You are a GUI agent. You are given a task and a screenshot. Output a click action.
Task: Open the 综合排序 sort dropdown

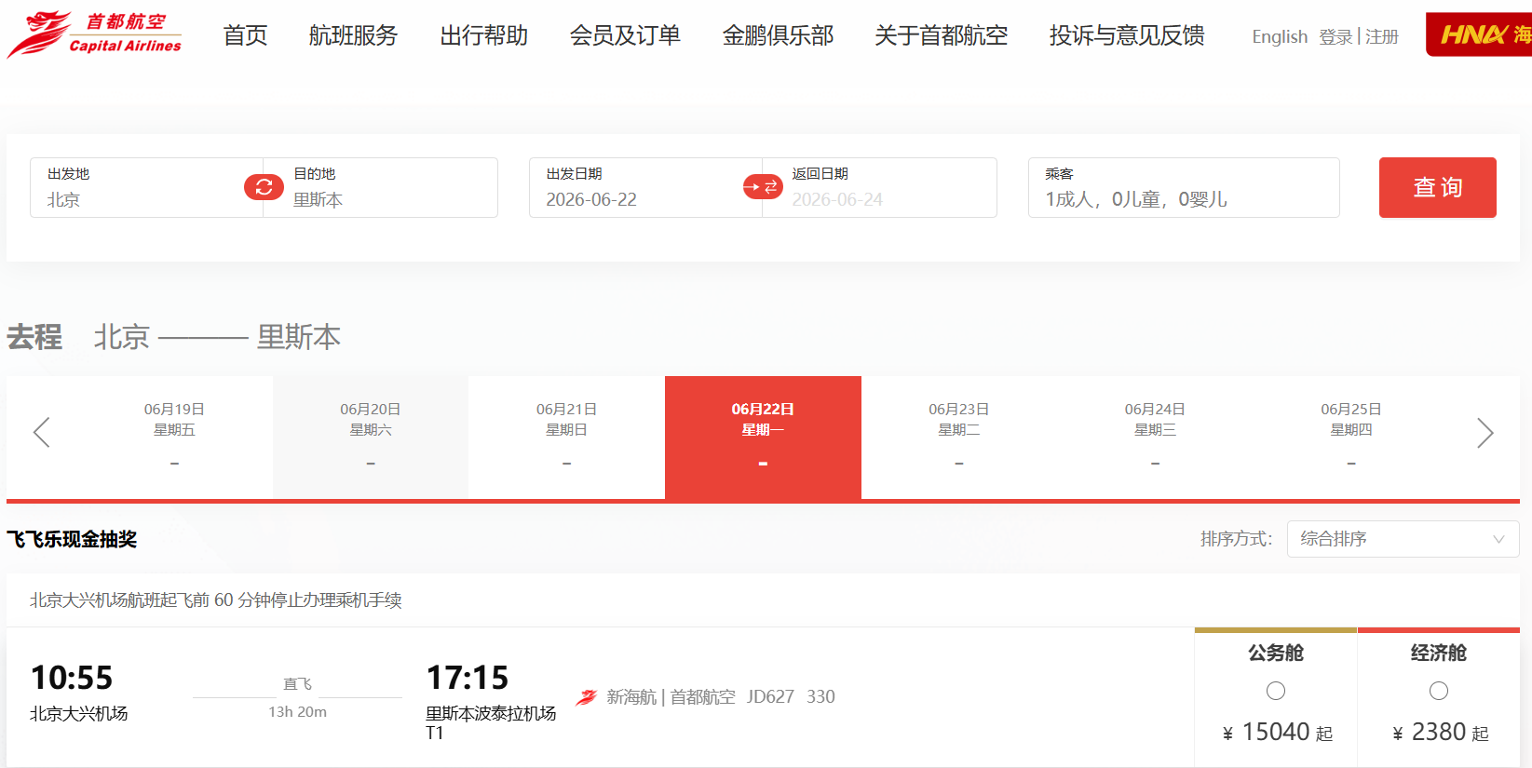[1402, 539]
